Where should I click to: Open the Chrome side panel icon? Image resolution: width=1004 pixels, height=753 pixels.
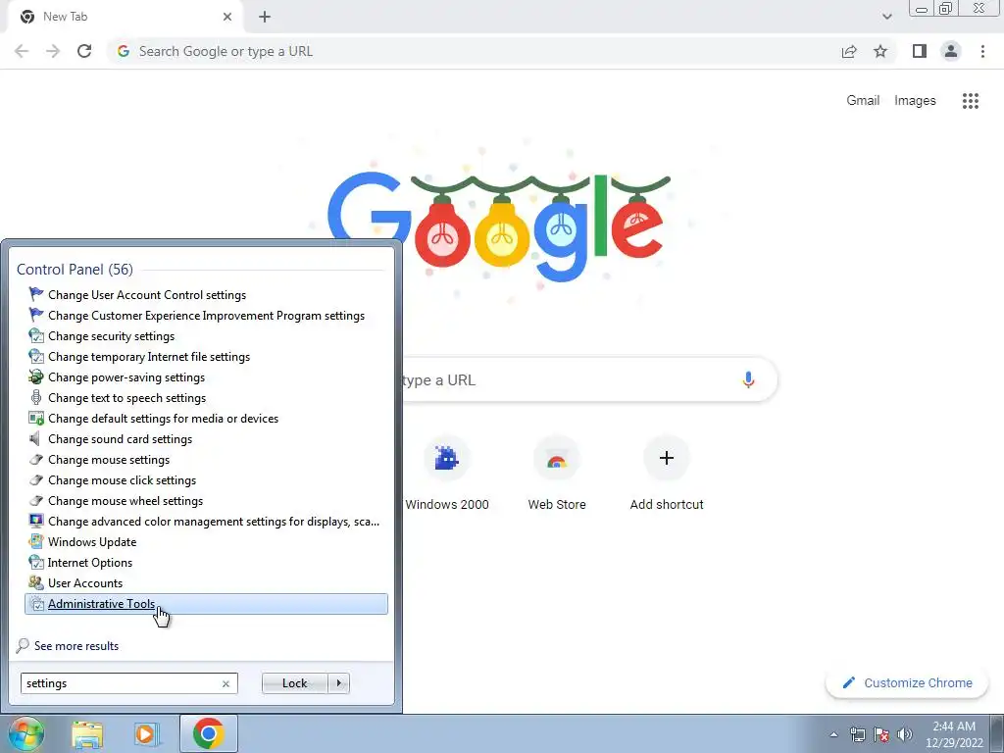coord(920,51)
